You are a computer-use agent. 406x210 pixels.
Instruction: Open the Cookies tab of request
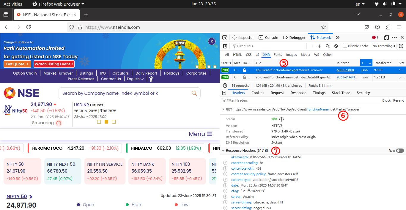pos(258,93)
